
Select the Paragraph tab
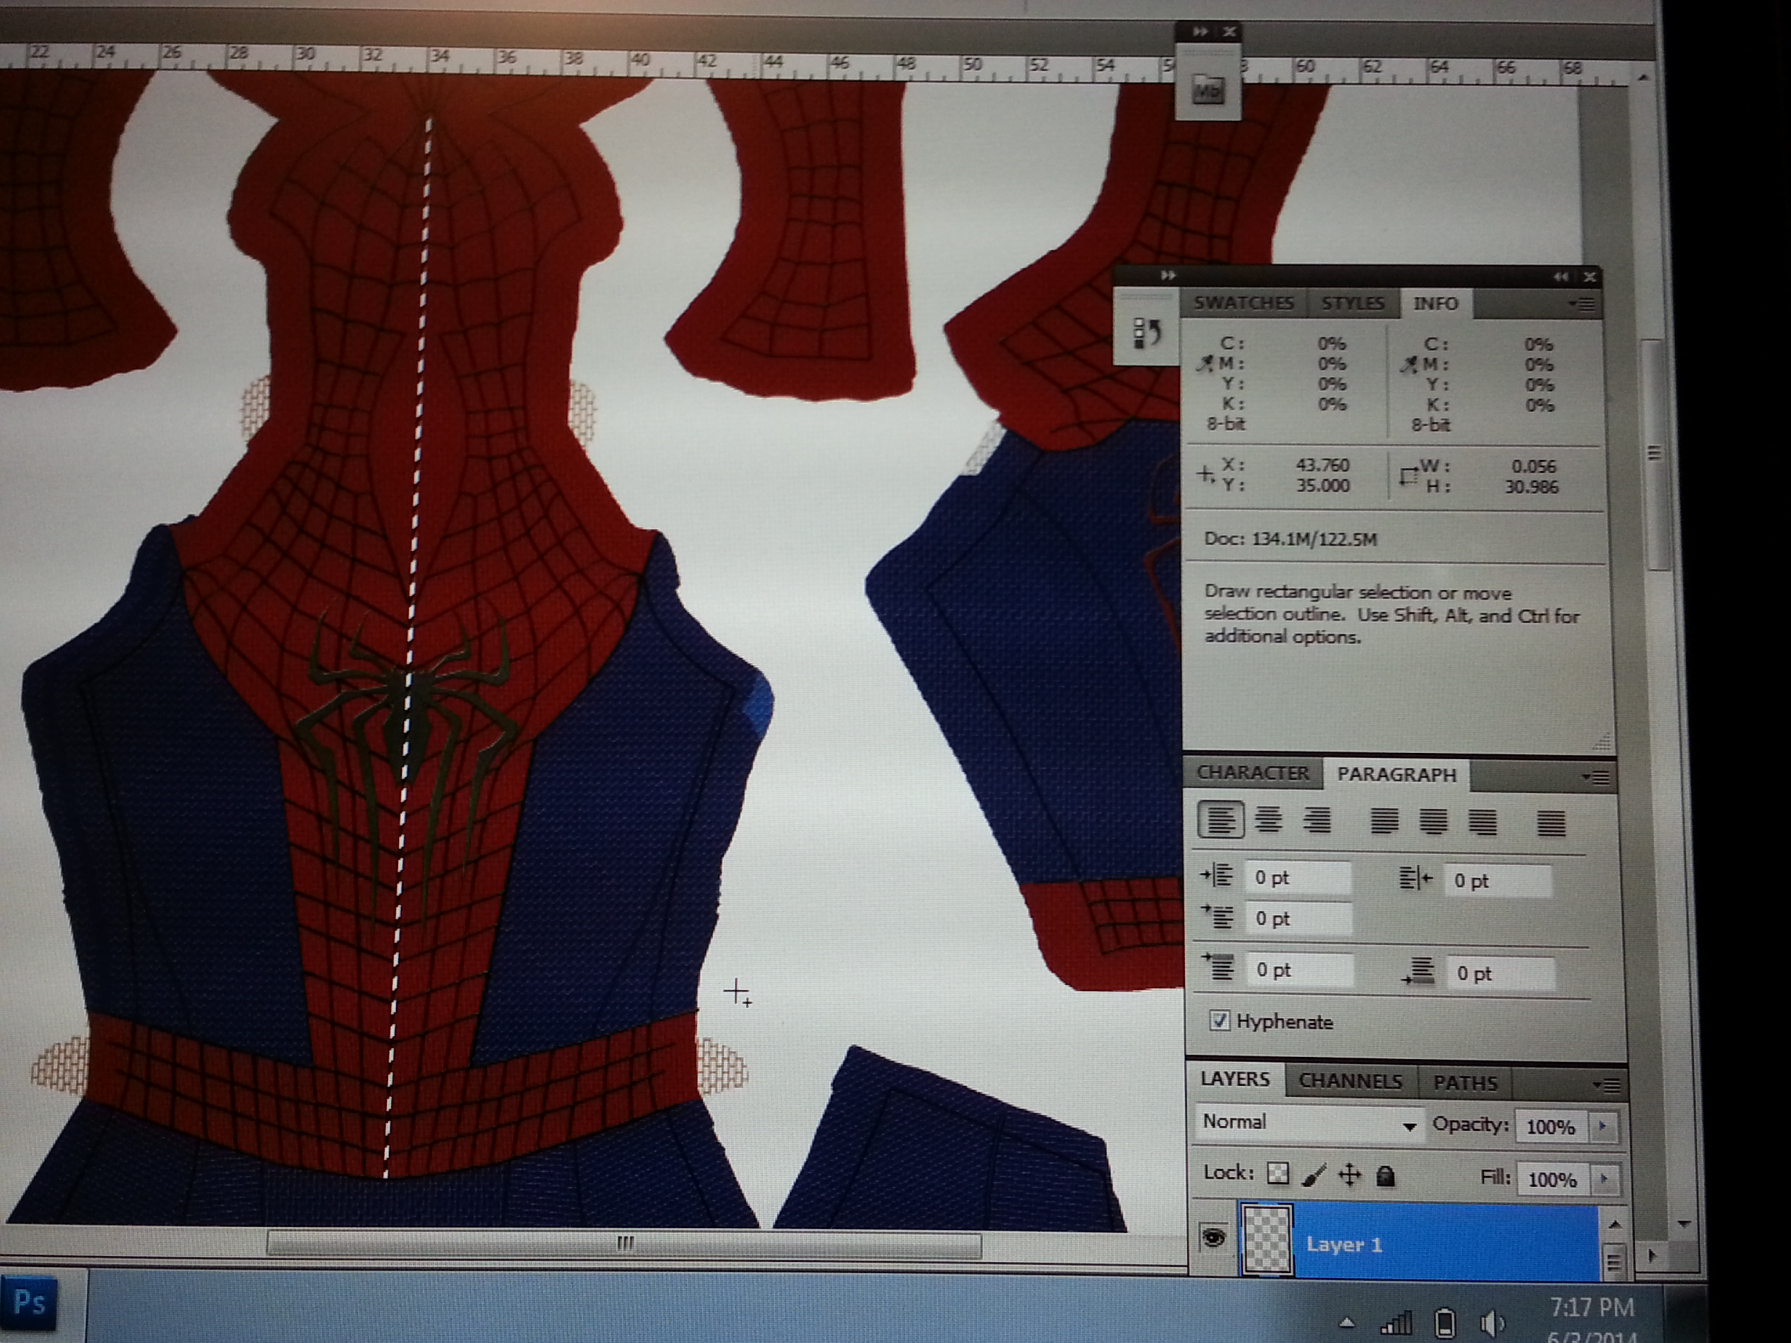point(1396,775)
